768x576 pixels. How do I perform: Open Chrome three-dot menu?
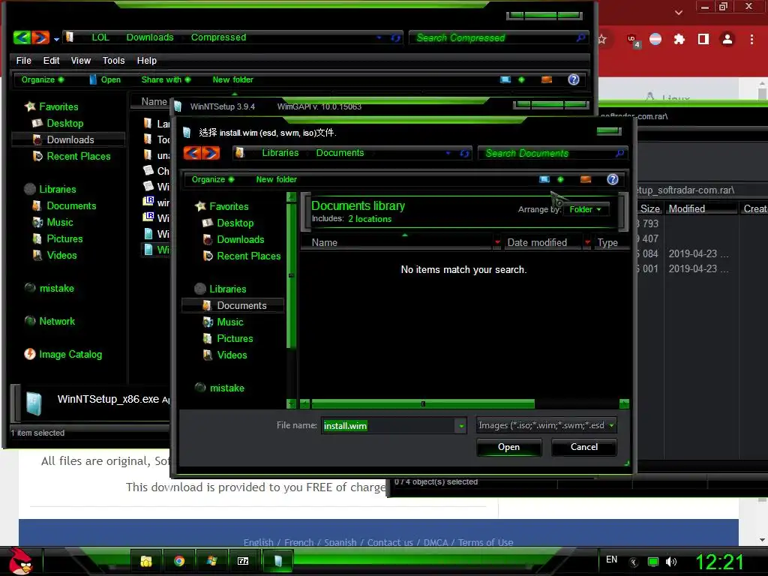751,39
